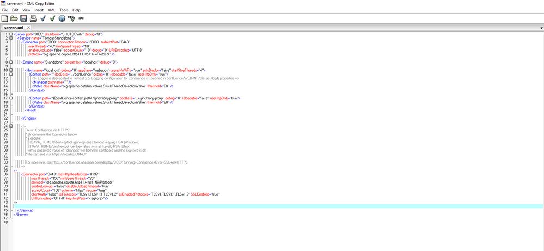Viewport: 544px width, 251px height.
Task: Click the closing </Service> tag on line 45
Action: tap(25, 210)
